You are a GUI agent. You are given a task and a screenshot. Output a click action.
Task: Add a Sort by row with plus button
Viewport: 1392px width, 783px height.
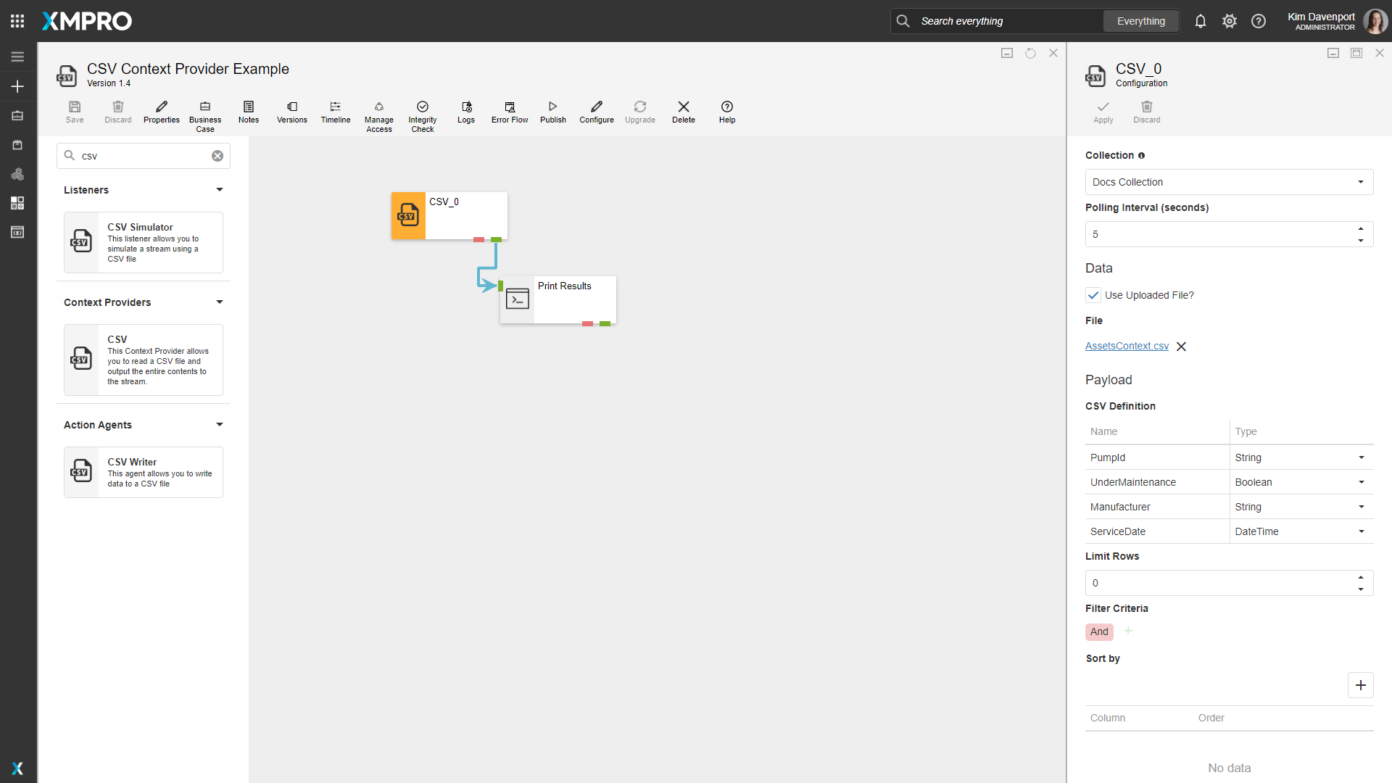[1360, 685]
